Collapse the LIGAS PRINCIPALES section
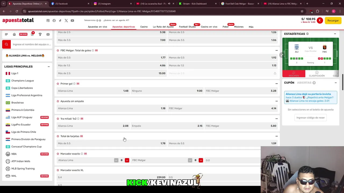This screenshot has width=344, height=193. click(49, 66)
